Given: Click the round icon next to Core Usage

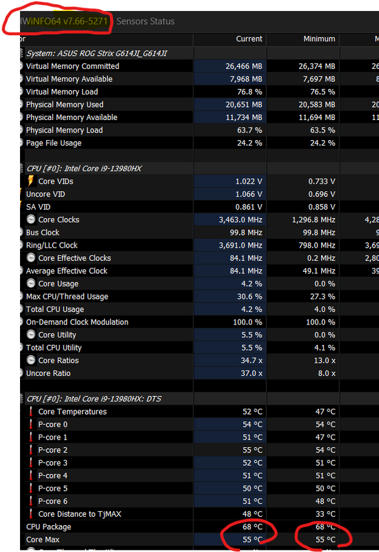Looking at the screenshot, I should coord(31,284).
